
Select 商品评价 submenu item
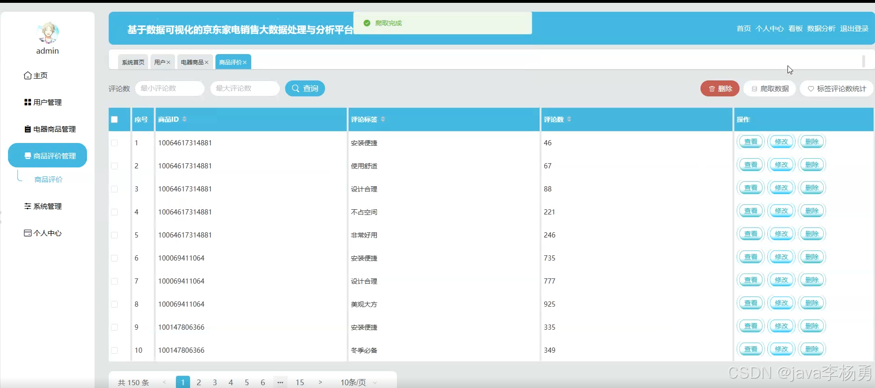48,179
